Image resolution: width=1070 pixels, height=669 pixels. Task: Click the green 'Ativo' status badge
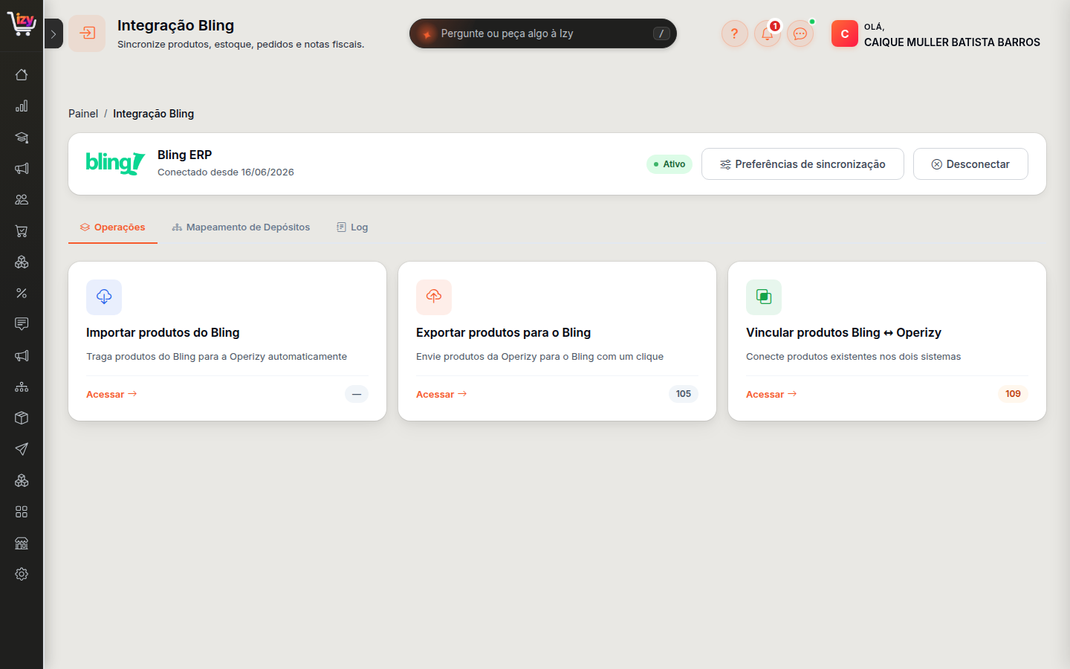tap(669, 164)
